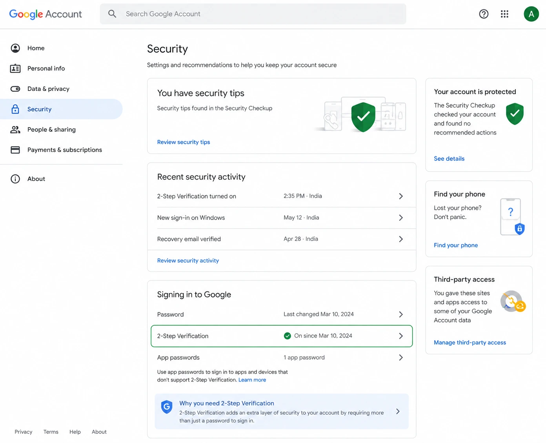Click 'Apr 28 · India' timestamp
Screen dimensions: 546x443
[x=301, y=239]
